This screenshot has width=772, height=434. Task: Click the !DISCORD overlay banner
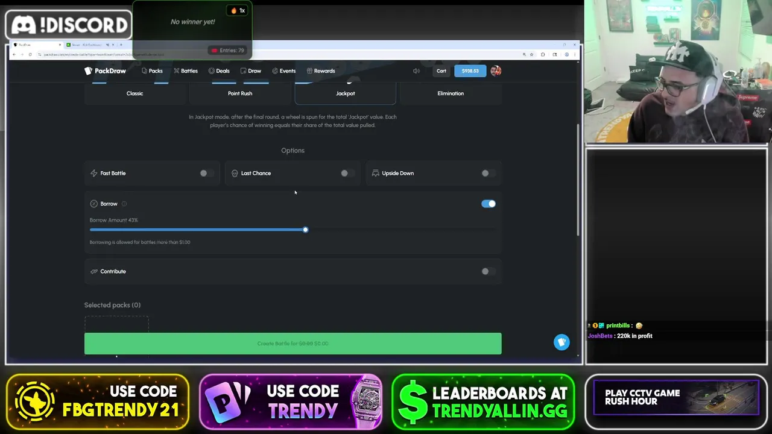click(69, 25)
